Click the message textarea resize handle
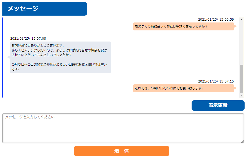The width and height of the screenshot is (252, 160). click(242, 141)
